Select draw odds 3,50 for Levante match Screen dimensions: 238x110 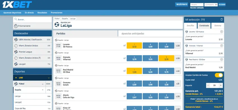pyautogui.click(x=150, y=46)
